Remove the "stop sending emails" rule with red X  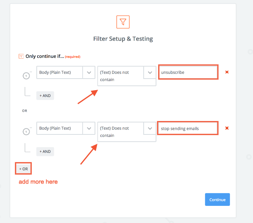click(x=227, y=128)
